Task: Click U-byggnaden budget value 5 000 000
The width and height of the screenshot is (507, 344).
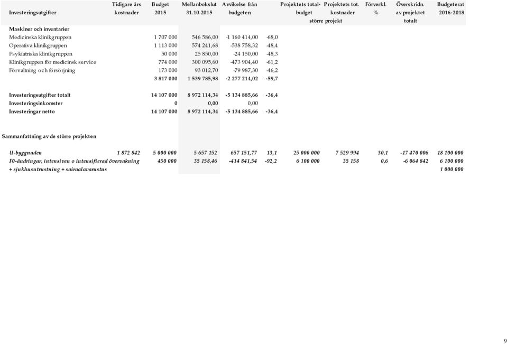Action: (x=165, y=153)
